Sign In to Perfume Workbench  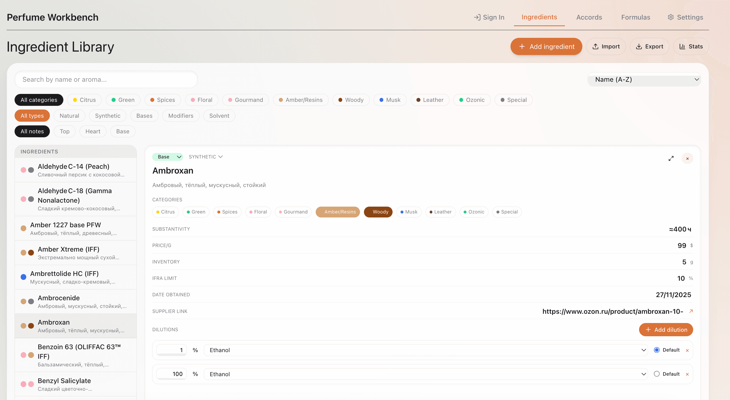pos(489,17)
